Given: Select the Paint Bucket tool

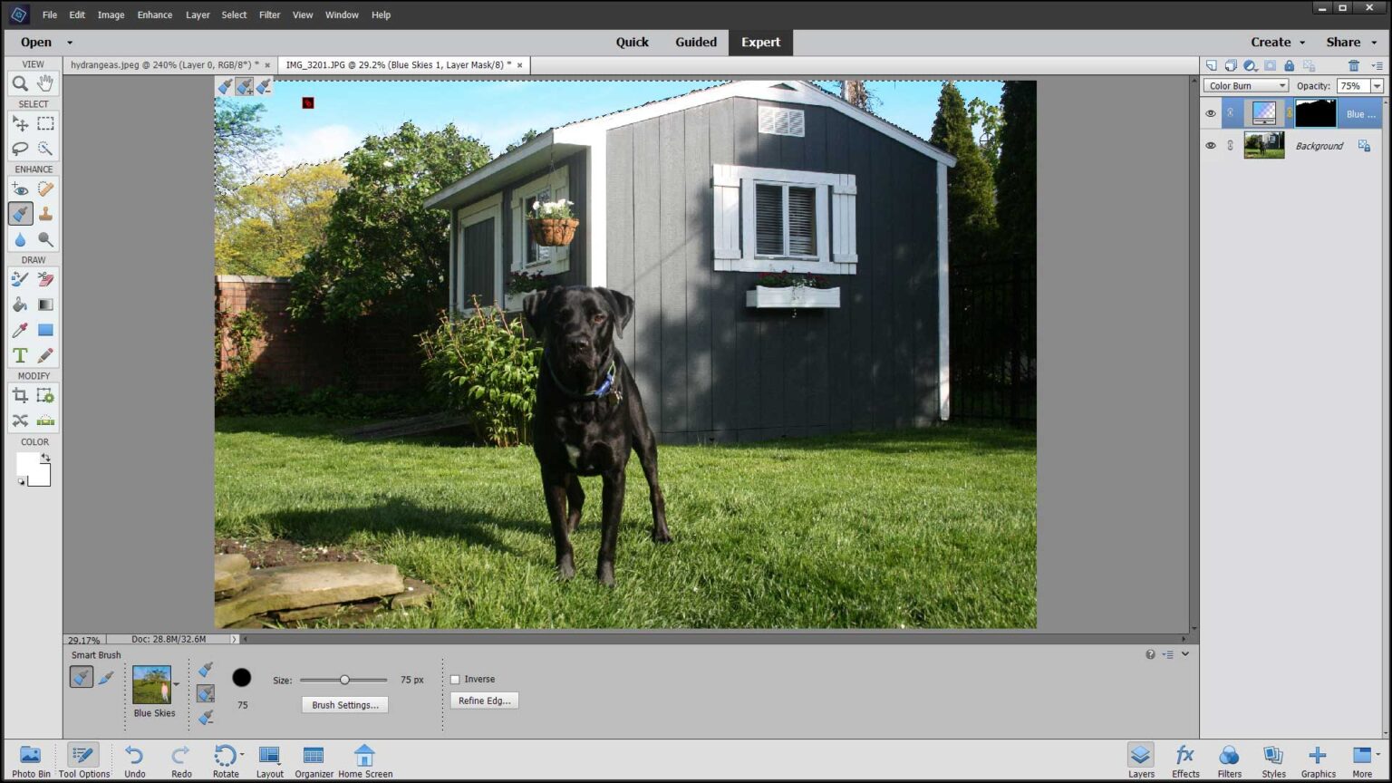Looking at the screenshot, I should [20, 304].
